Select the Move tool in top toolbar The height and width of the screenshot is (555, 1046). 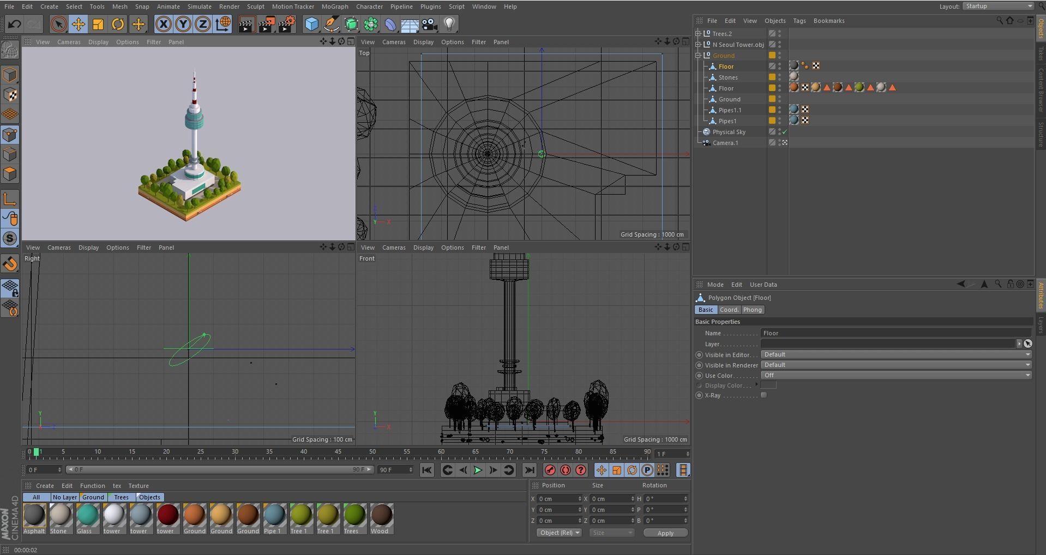pyautogui.click(x=78, y=25)
